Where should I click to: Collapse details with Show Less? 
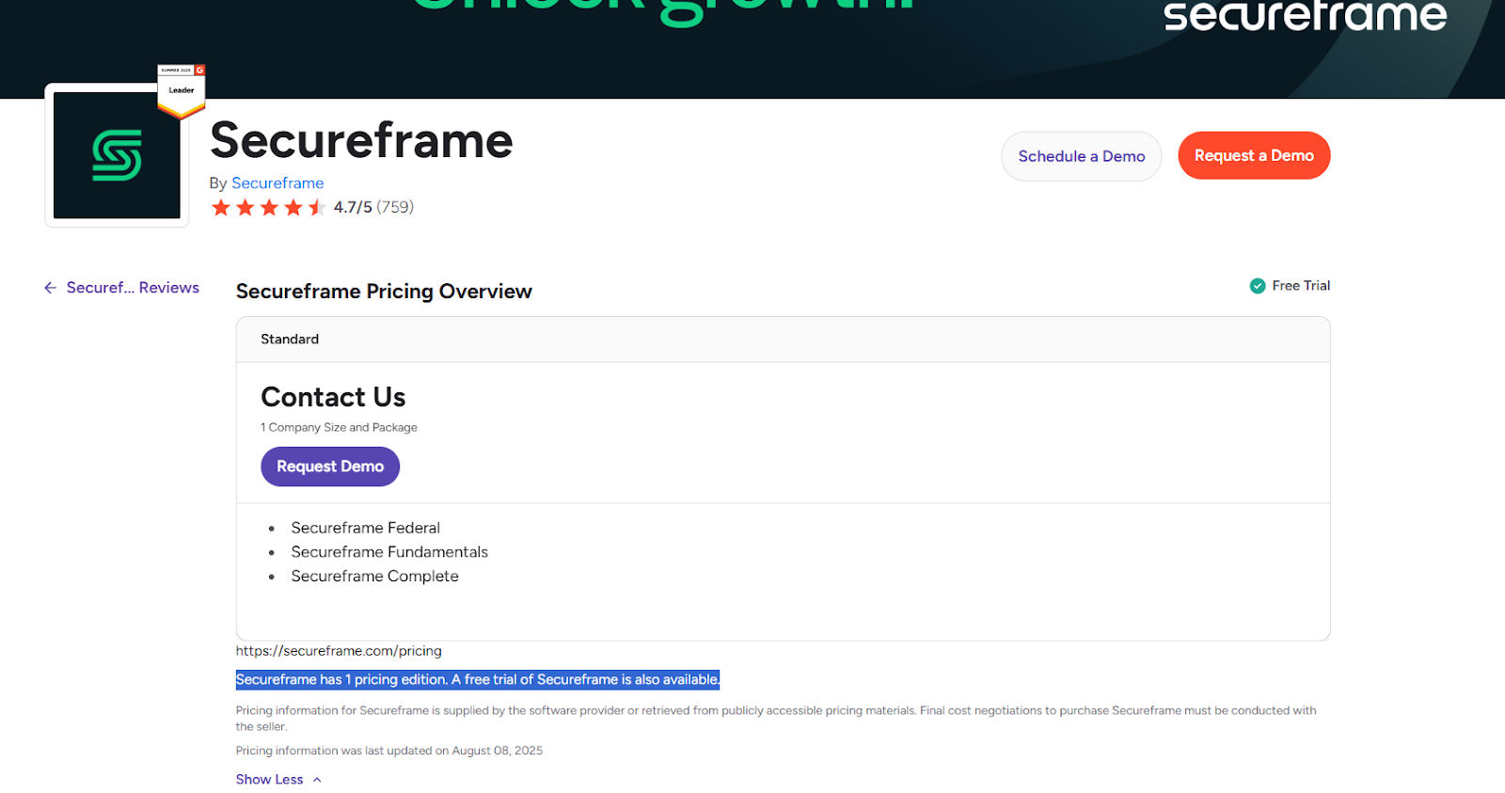tap(269, 779)
